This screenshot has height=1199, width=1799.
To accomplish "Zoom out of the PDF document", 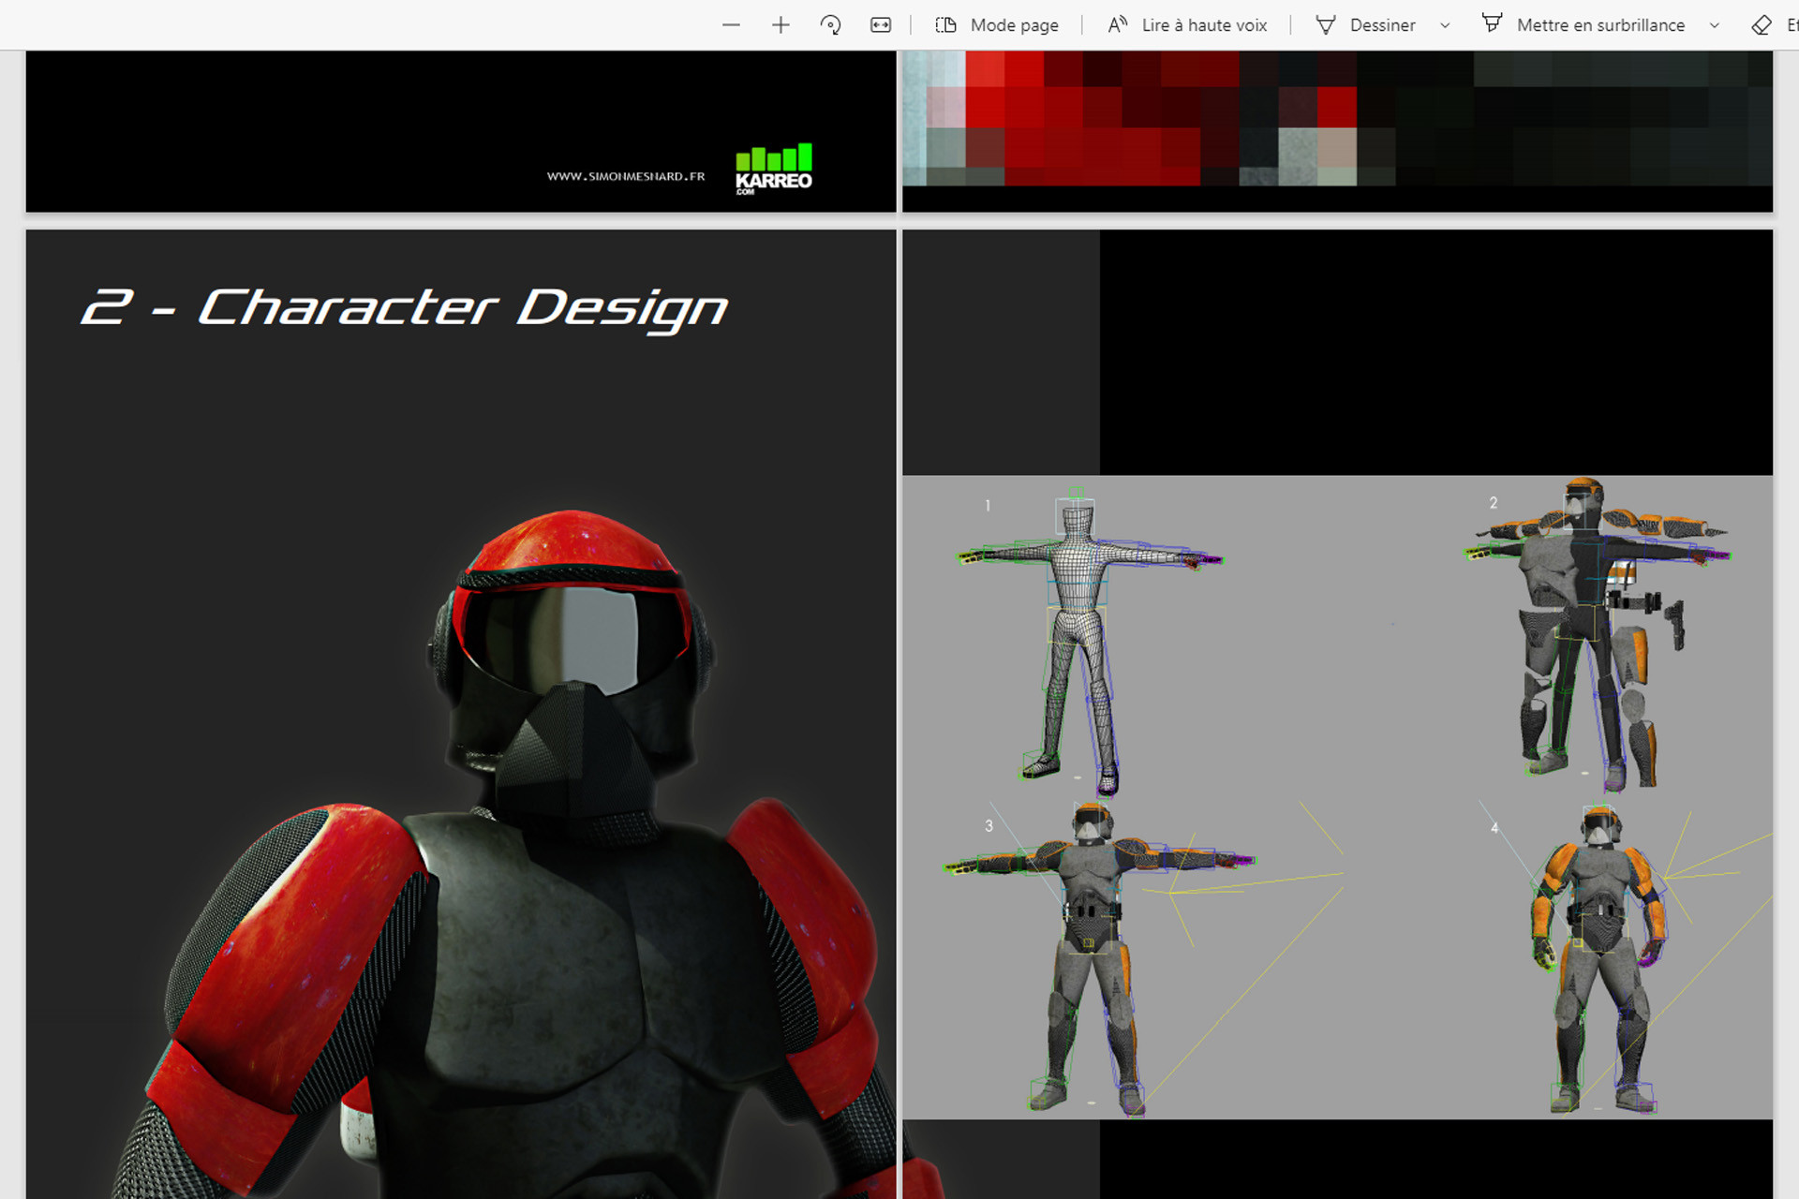I will tap(732, 25).
